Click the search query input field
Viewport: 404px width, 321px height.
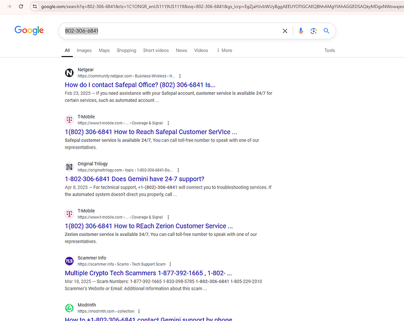click(170, 31)
